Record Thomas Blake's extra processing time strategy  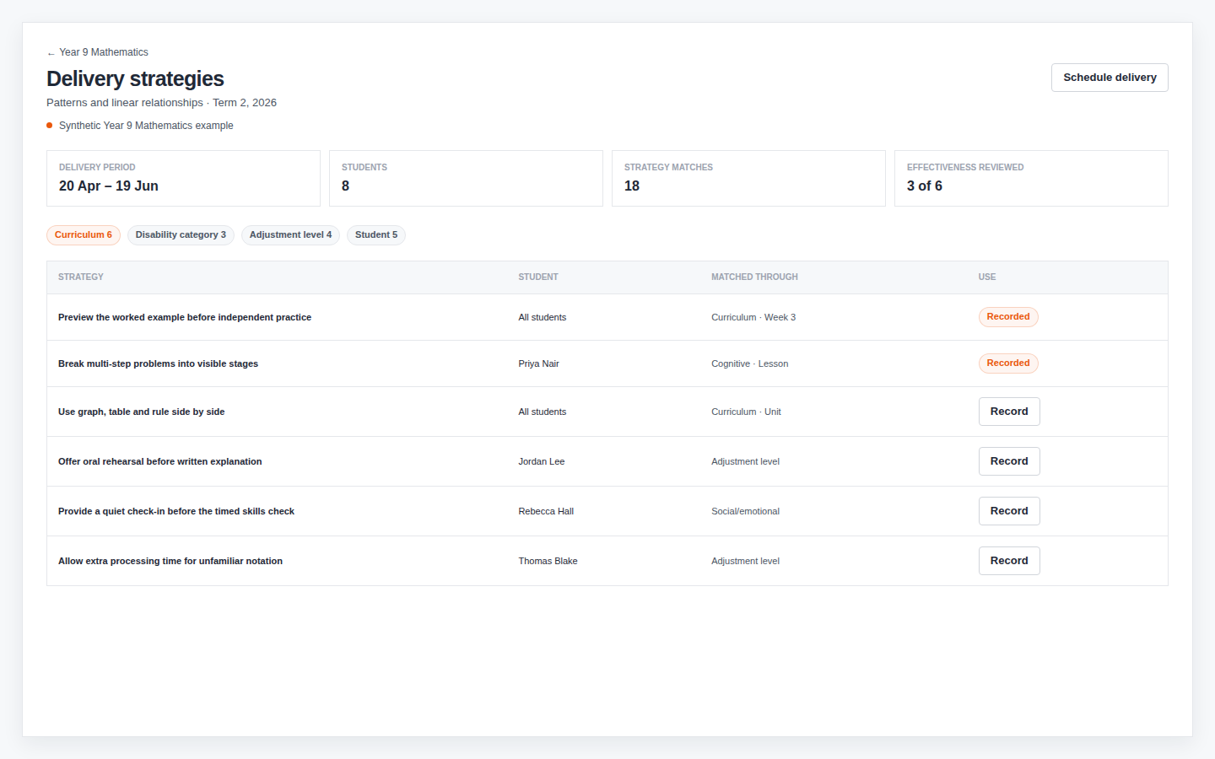[1009, 561]
